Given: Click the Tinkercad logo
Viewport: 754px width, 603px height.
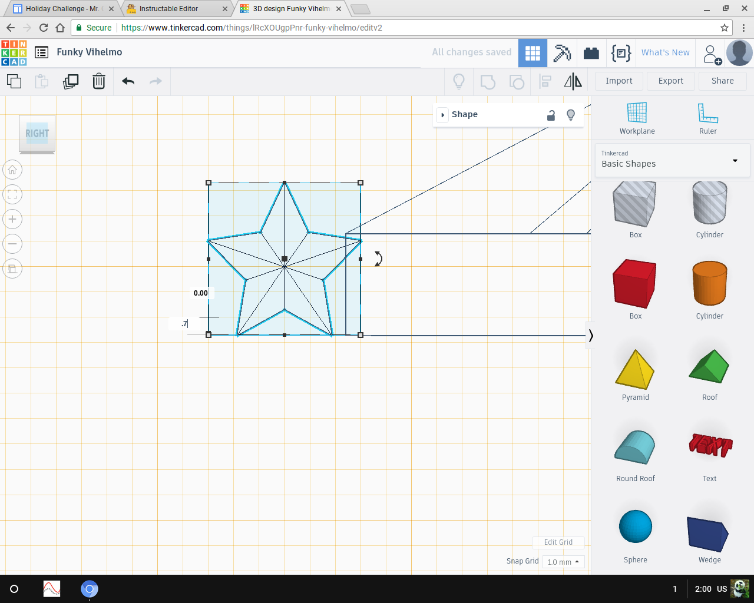Looking at the screenshot, I should tap(14, 52).
